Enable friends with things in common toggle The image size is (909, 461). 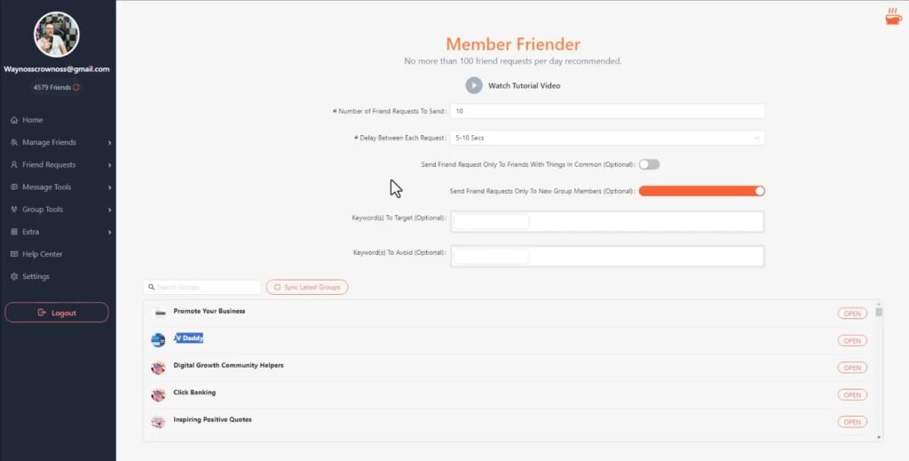649,164
